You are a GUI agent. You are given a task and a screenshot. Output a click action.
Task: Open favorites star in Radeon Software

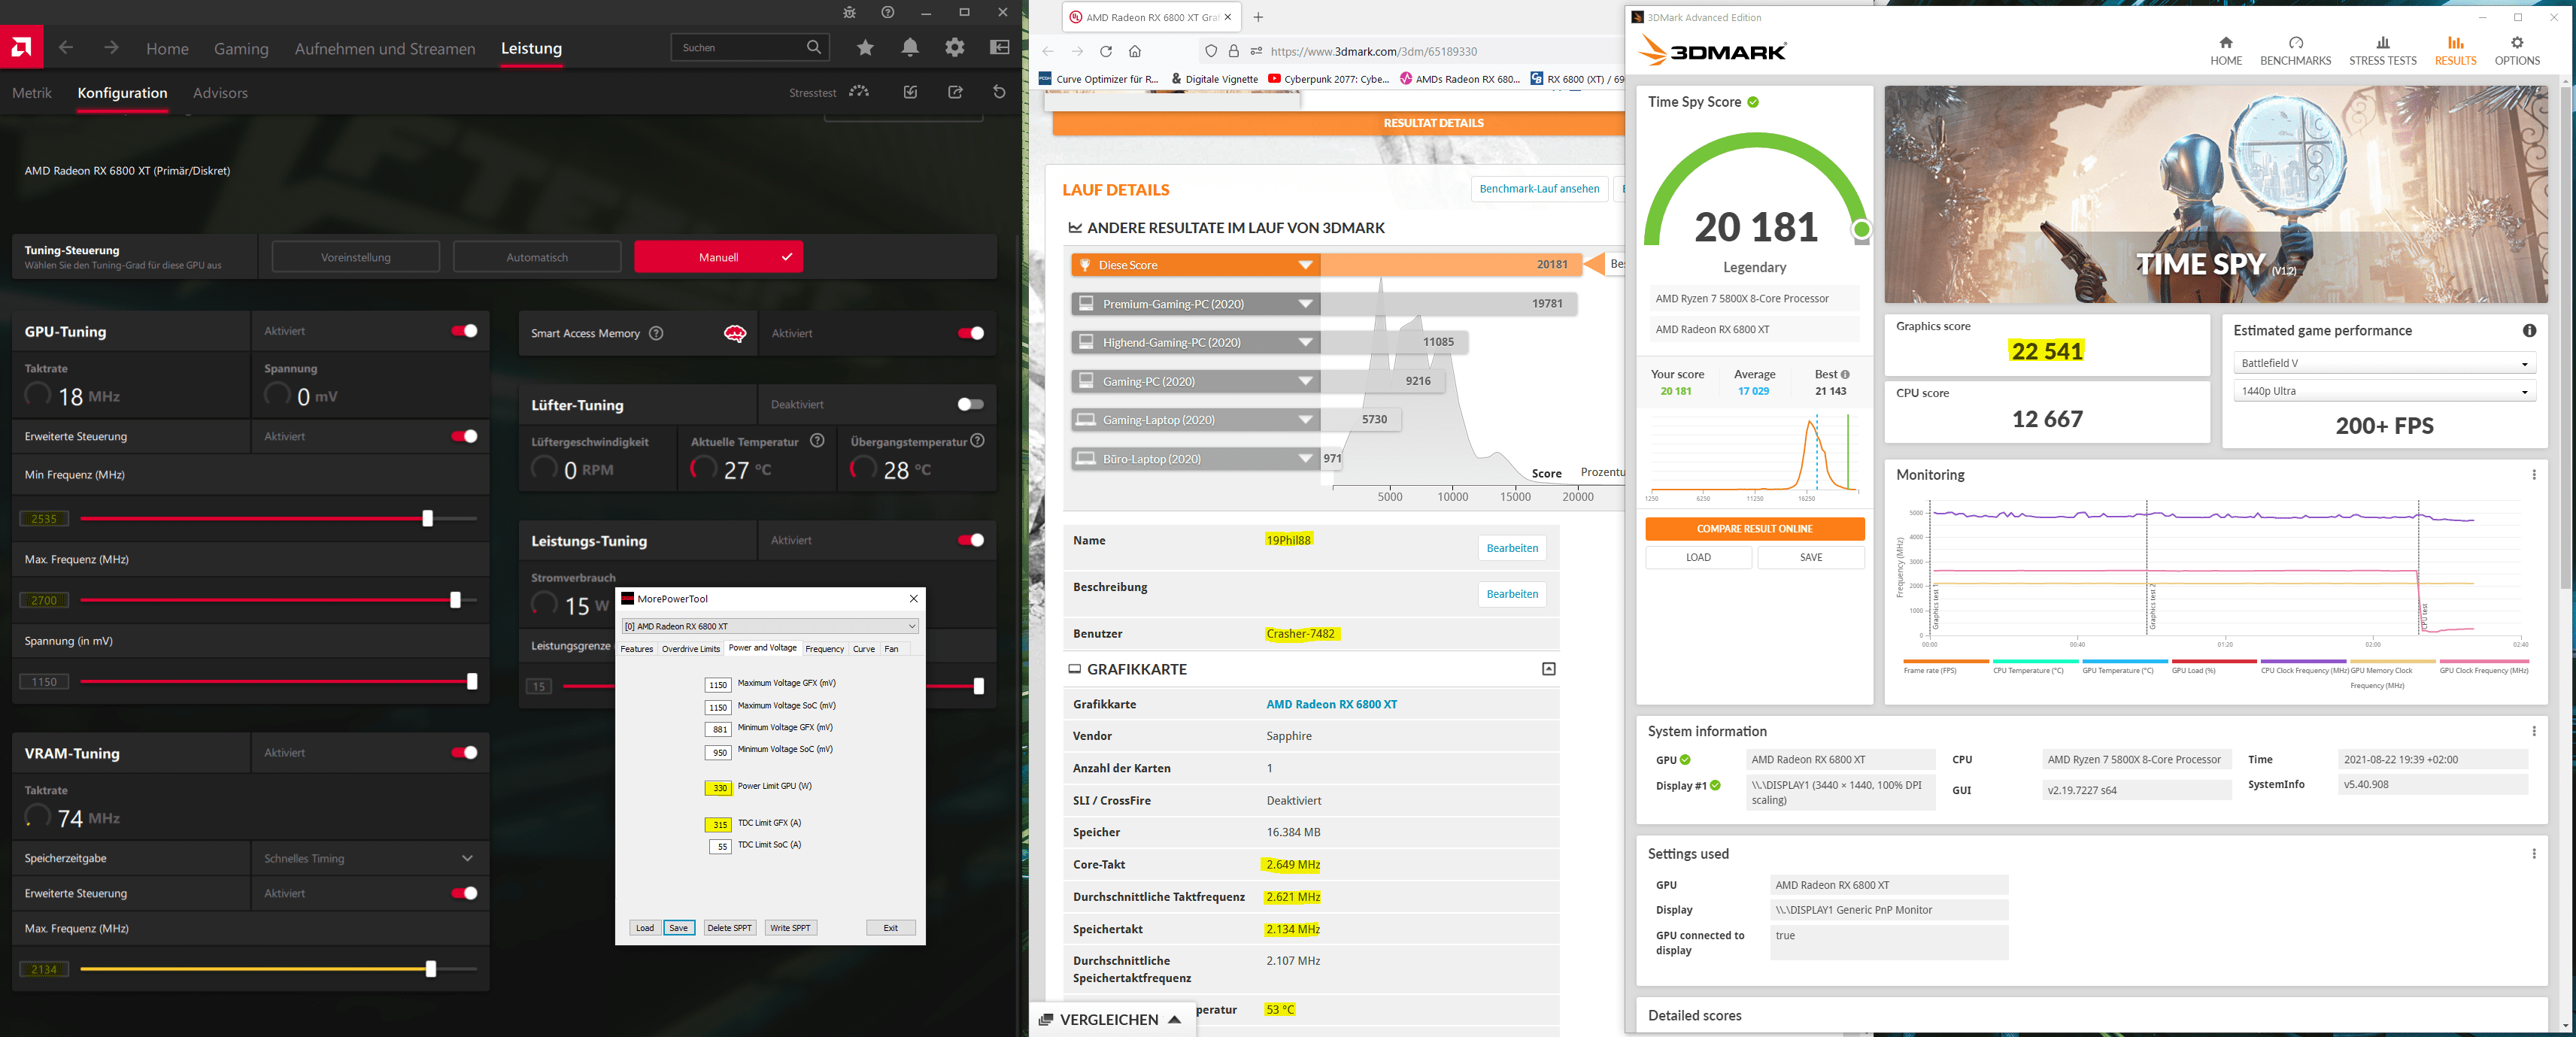[x=865, y=48]
